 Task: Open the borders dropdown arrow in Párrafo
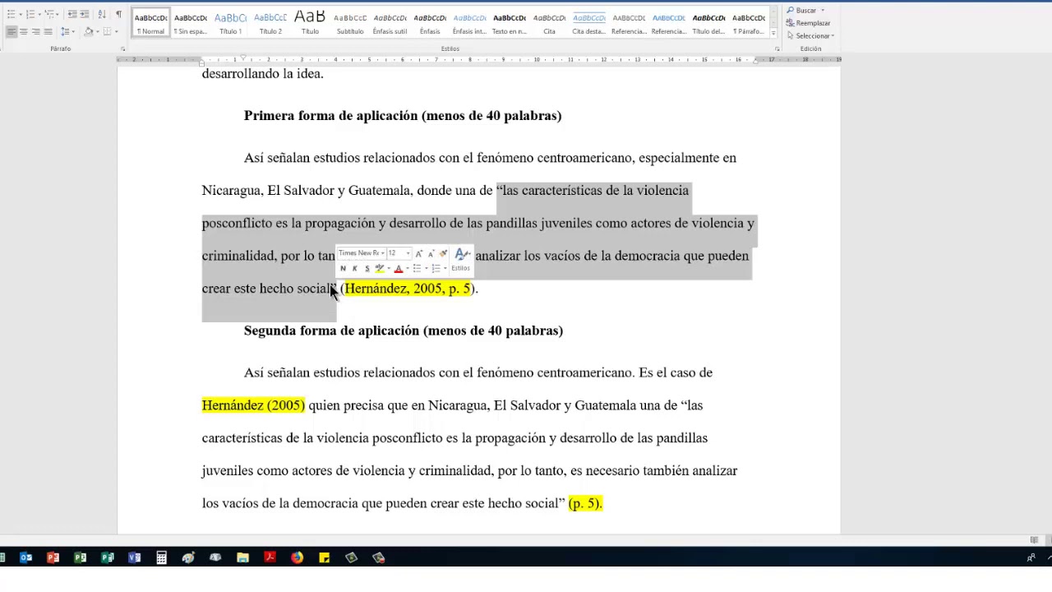point(117,31)
